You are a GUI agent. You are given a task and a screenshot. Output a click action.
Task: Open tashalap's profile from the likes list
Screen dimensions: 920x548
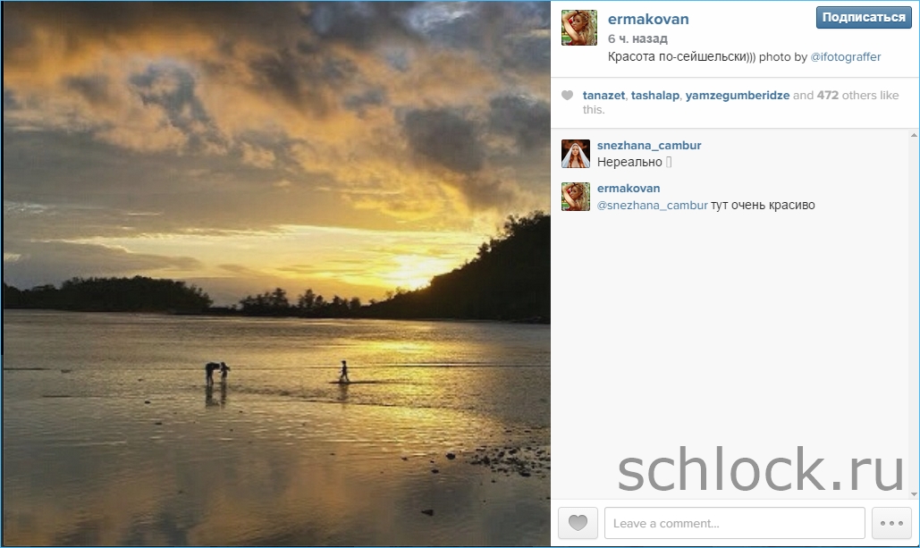654,96
